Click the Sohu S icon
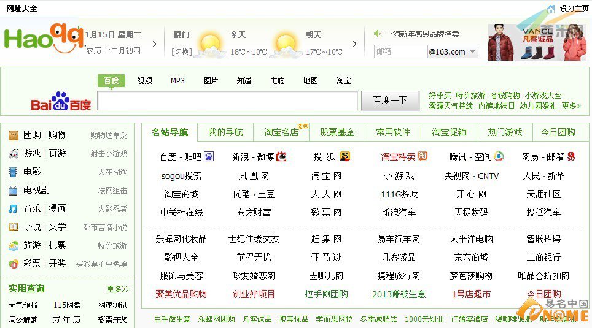This screenshot has height=328, width=592. 345,156
